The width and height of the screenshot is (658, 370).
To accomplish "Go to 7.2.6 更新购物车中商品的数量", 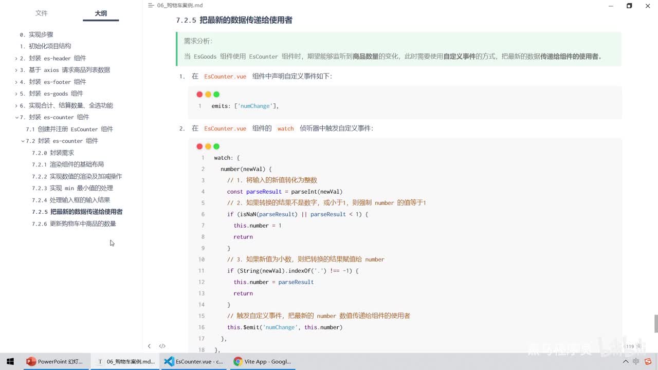I will pos(74,224).
